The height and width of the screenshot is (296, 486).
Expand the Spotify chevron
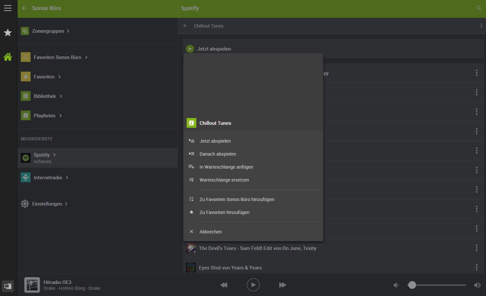click(x=54, y=155)
